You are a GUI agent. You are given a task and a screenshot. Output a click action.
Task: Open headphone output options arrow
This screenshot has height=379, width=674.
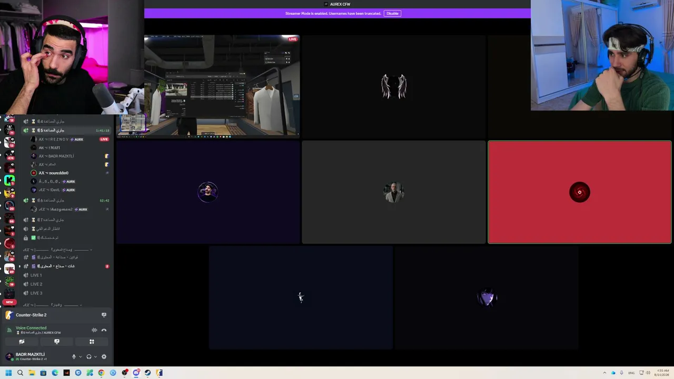(95, 357)
